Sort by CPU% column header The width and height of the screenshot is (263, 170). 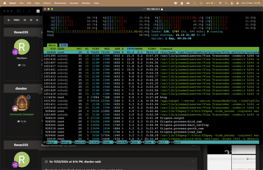[x=130, y=49]
